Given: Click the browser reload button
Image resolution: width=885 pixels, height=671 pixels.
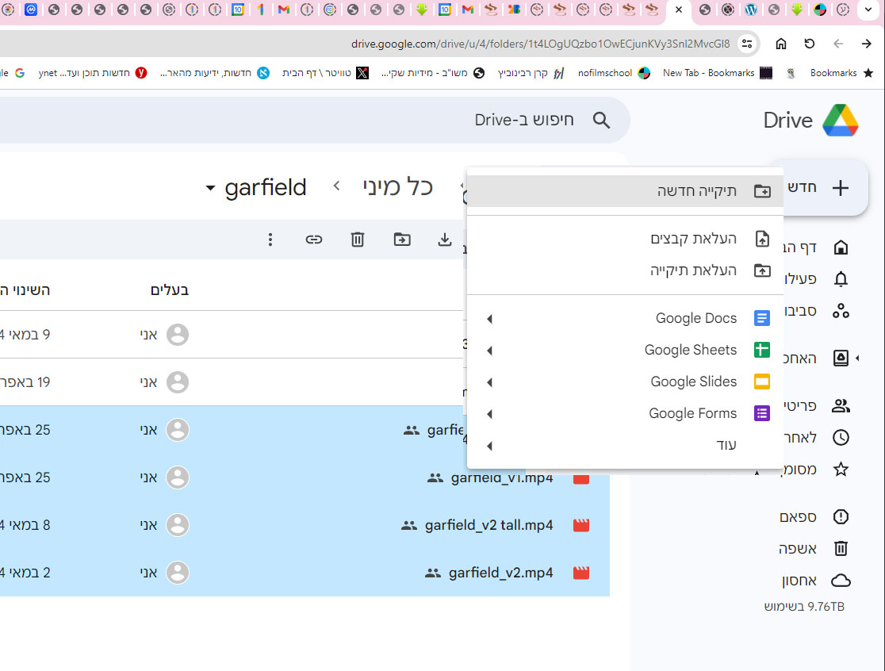Looking at the screenshot, I should click(x=810, y=44).
